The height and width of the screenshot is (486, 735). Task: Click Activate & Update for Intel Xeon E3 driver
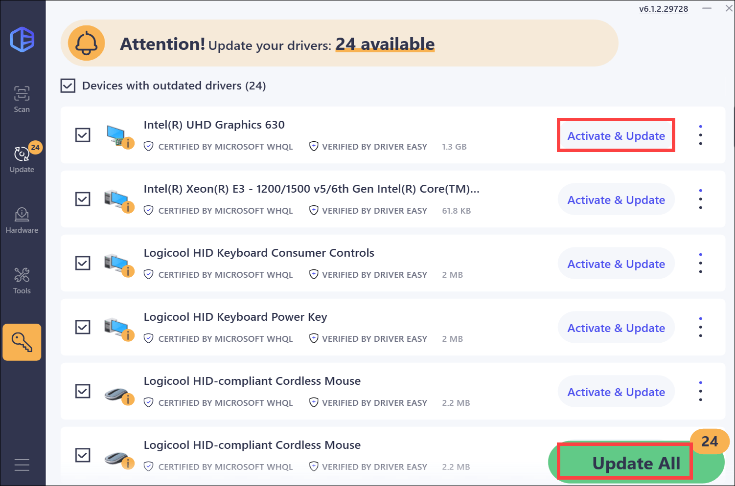click(616, 199)
